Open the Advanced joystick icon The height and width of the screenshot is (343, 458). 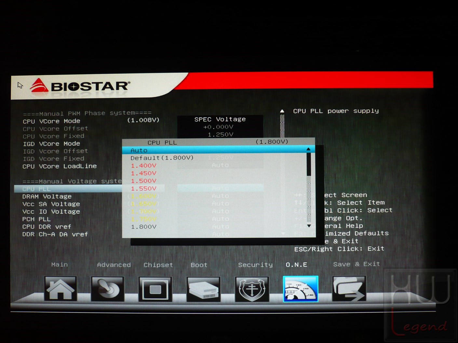[x=107, y=289]
